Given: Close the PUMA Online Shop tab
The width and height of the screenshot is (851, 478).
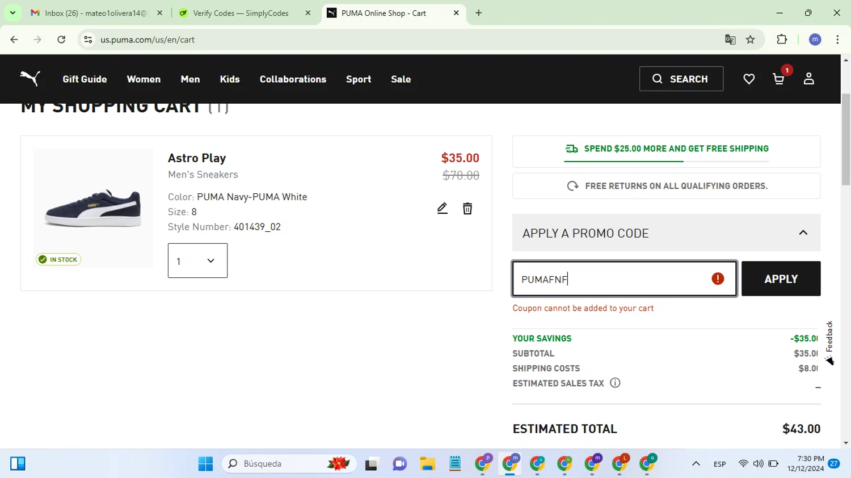Looking at the screenshot, I should pos(456,12).
